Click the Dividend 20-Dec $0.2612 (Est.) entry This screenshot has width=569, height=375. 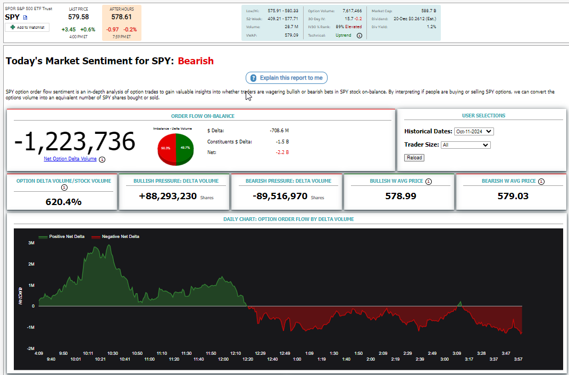coord(415,19)
